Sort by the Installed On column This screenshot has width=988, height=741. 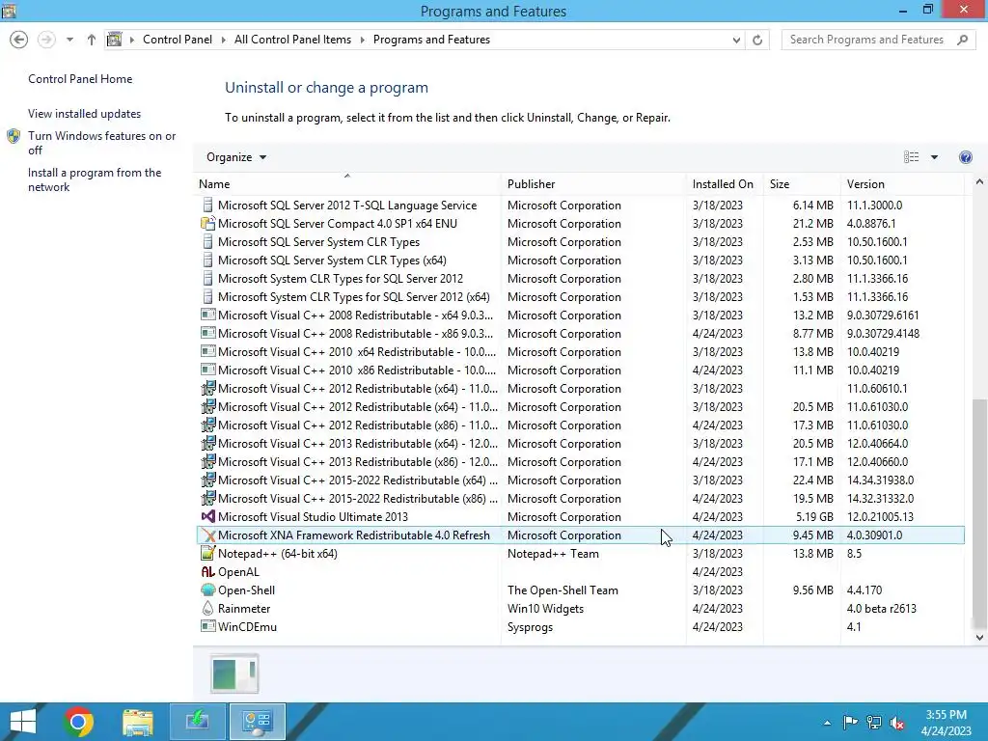tap(723, 184)
